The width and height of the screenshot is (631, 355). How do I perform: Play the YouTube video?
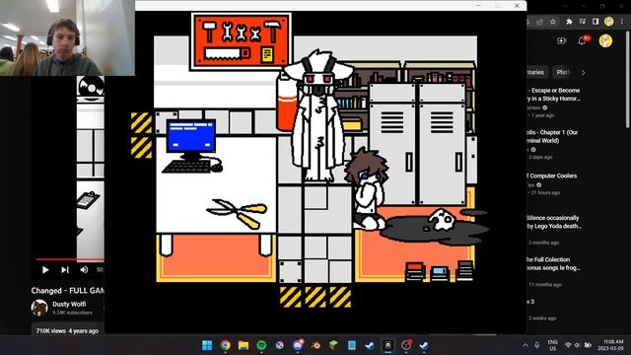tap(45, 269)
